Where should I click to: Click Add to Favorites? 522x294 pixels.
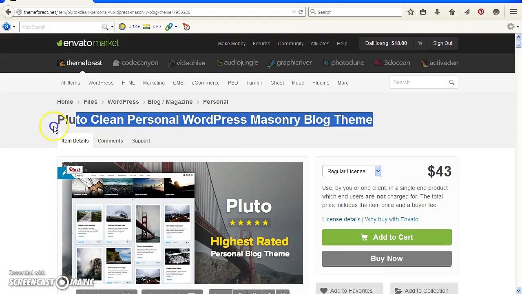pos(349,288)
